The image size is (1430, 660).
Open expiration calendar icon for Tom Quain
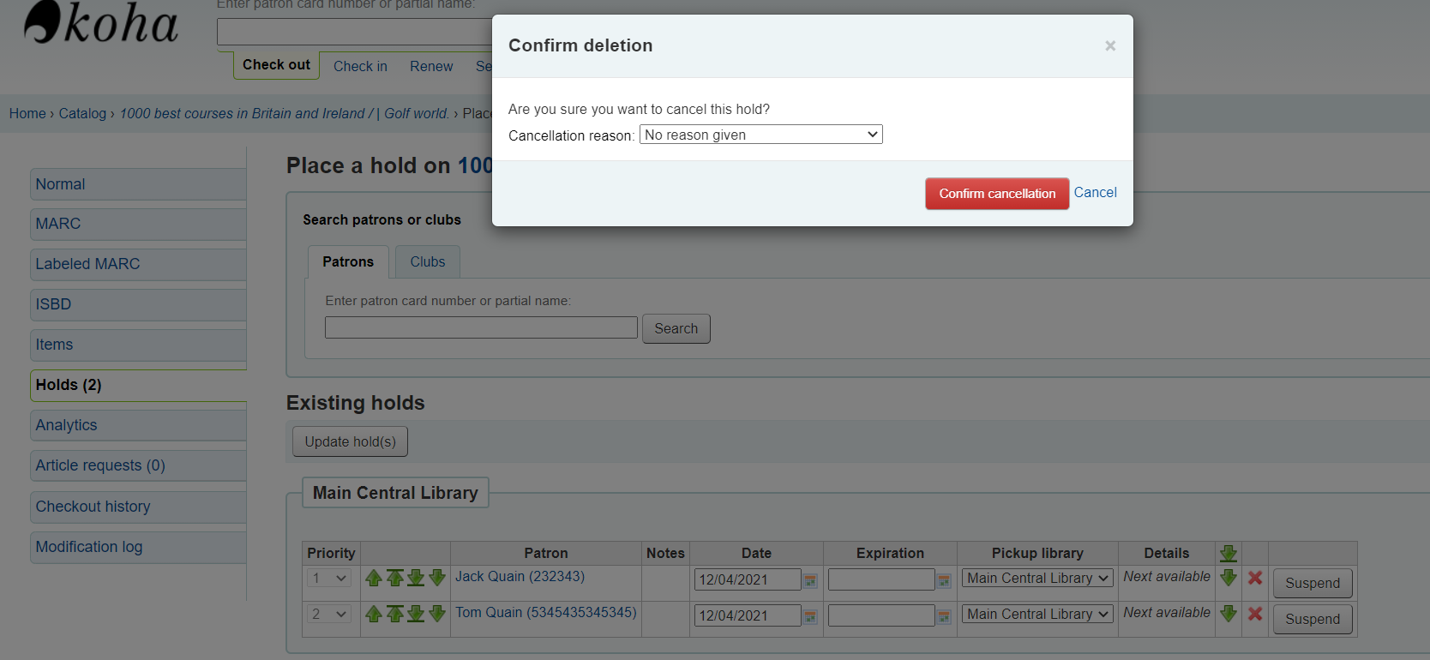tap(944, 617)
